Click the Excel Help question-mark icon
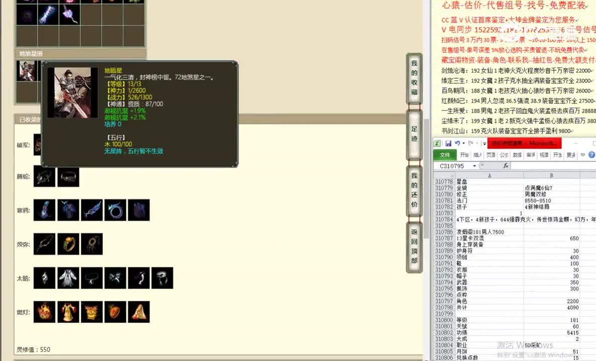The width and height of the screenshot is (596, 361). pyautogui.click(x=591, y=154)
